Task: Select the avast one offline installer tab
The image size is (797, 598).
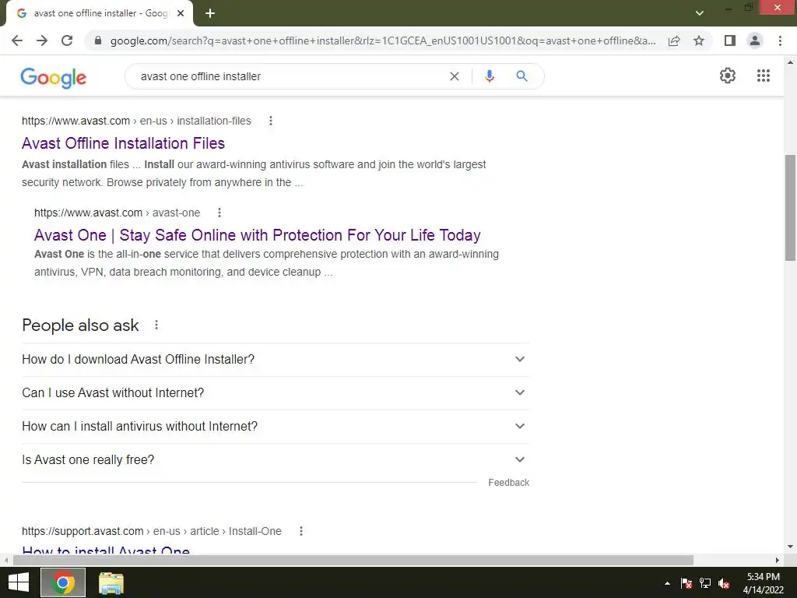Action: point(100,13)
